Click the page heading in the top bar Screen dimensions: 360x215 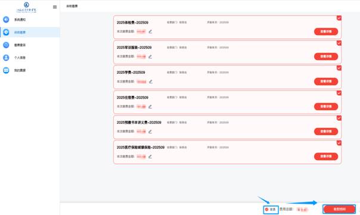pos(72,6)
